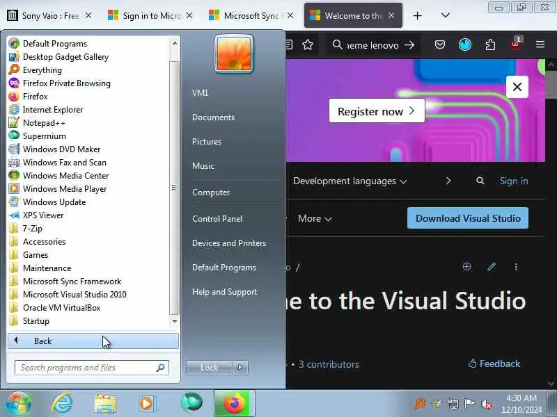Click Back to leave All Programs

pos(93,341)
